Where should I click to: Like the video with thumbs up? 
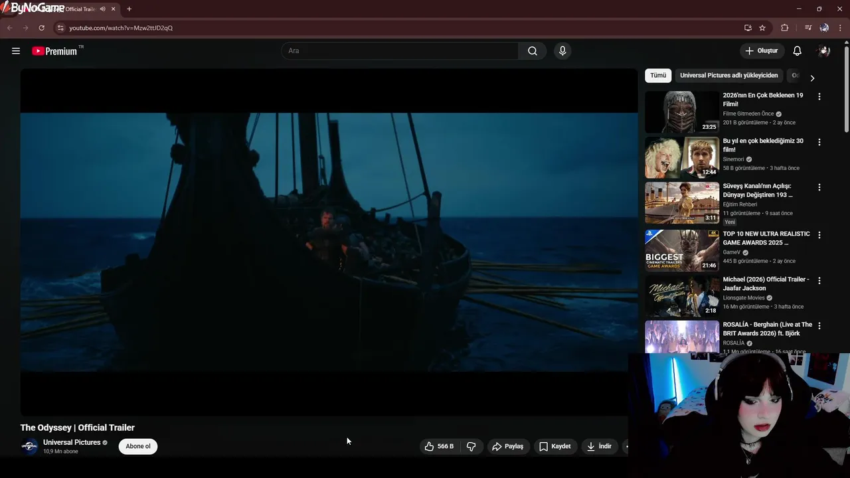pos(440,446)
